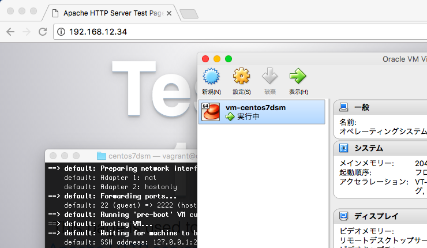Viewport: 427px width, 248px height.
Task: Click the 実行中 running status arrow icon
Action: 230,117
